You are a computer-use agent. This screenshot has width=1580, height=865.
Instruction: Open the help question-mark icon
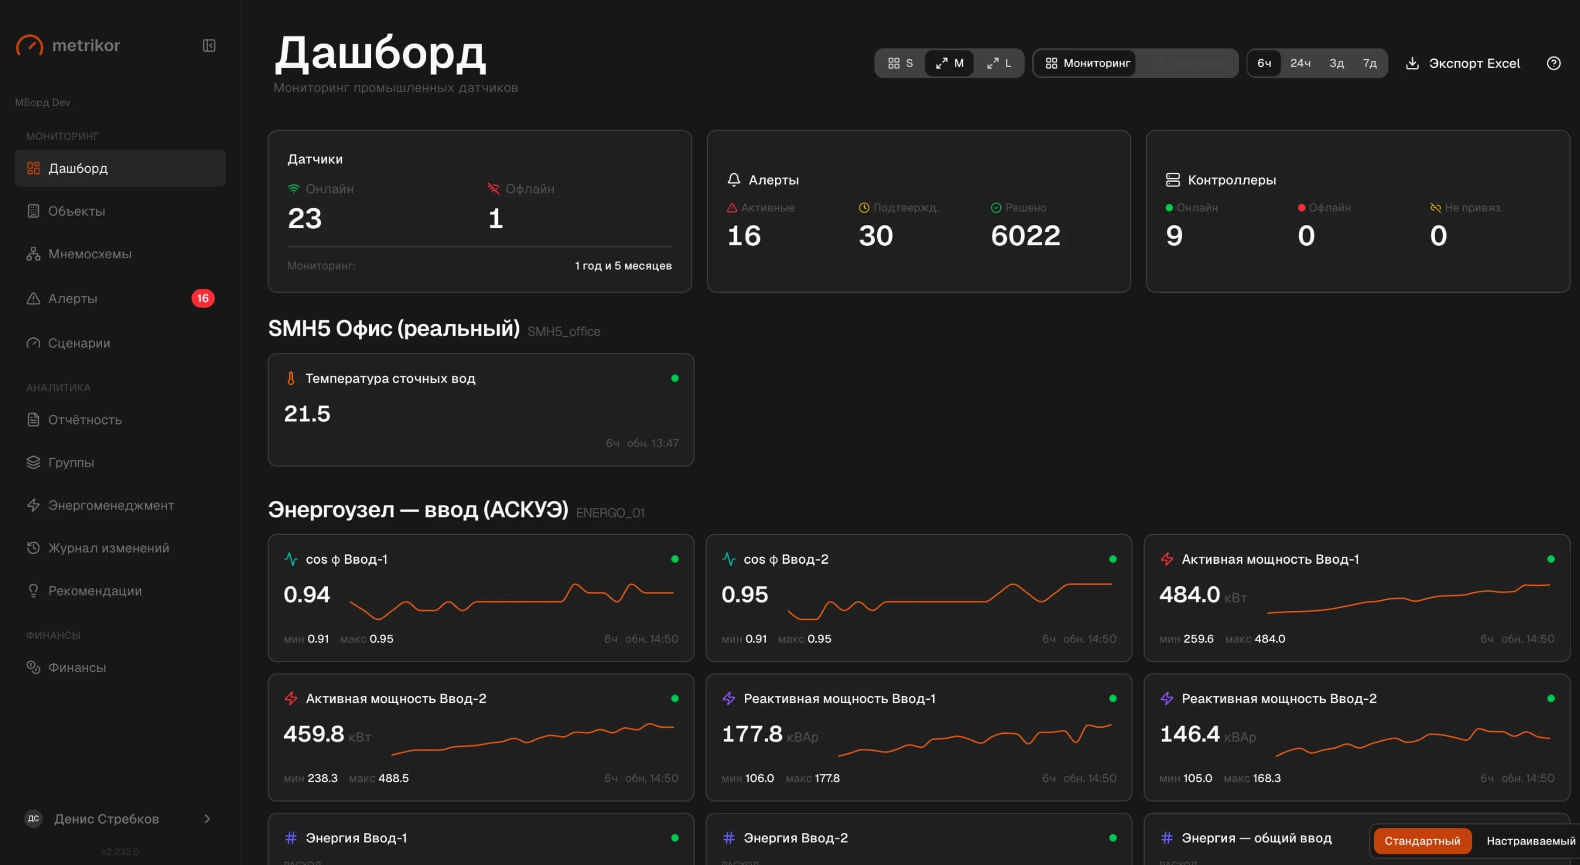(x=1554, y=63)
